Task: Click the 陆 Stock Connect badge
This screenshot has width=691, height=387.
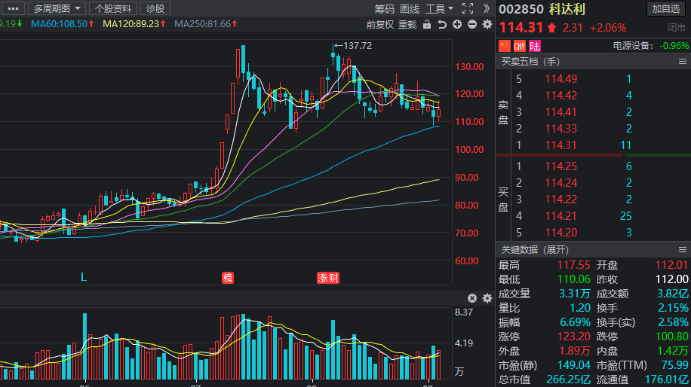Action: [x=535, y=46]
